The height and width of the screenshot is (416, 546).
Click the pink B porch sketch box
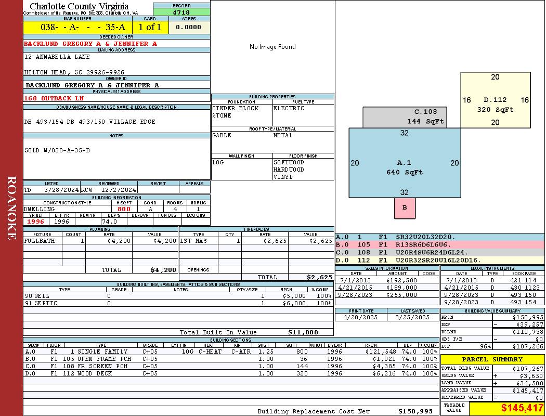pyautogui.click(x=405, y=207)
